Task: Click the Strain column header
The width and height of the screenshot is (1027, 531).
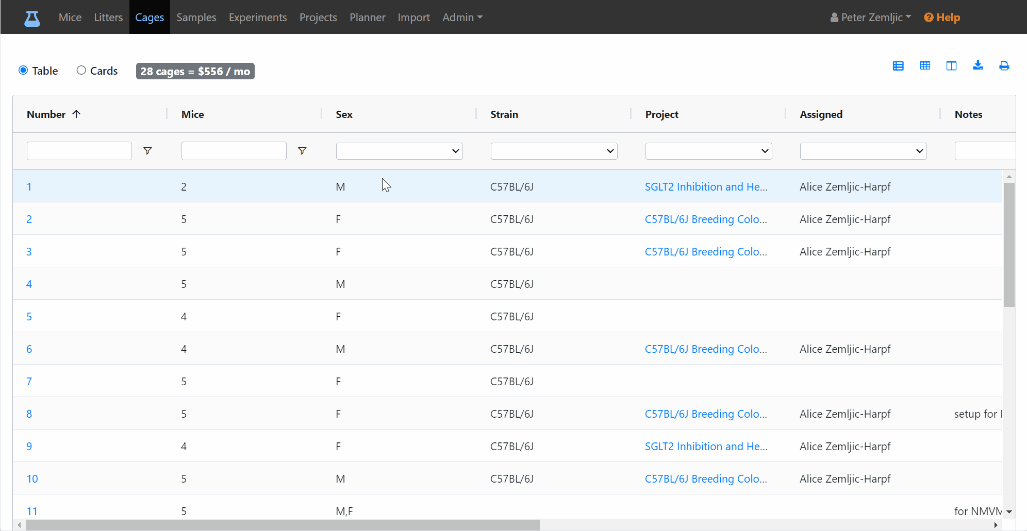Action: 504,114
